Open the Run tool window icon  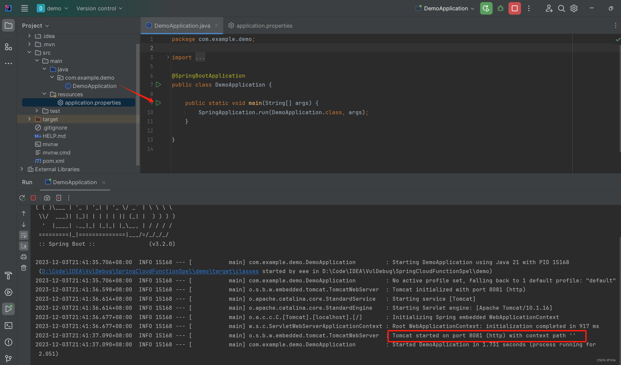pos(8,309)
